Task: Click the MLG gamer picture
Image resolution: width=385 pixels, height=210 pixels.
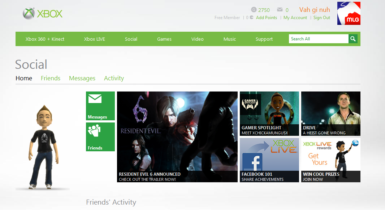Action: coord(349,13)
